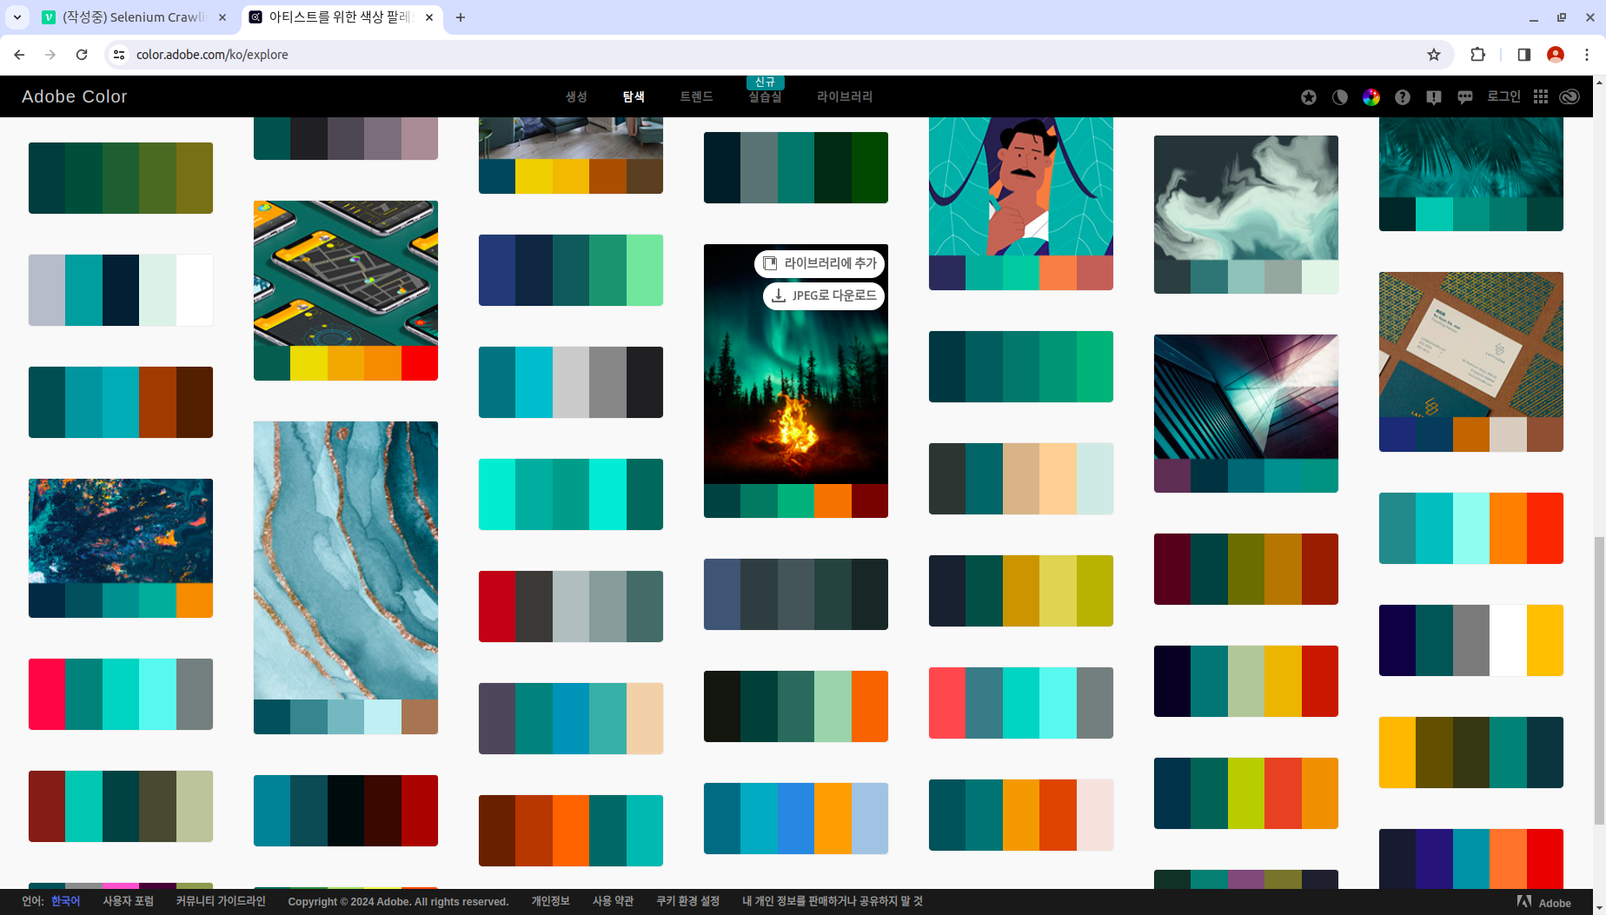Open Chrome three-dot menu
1606x915 pixels.
[x=1586, y=55]
